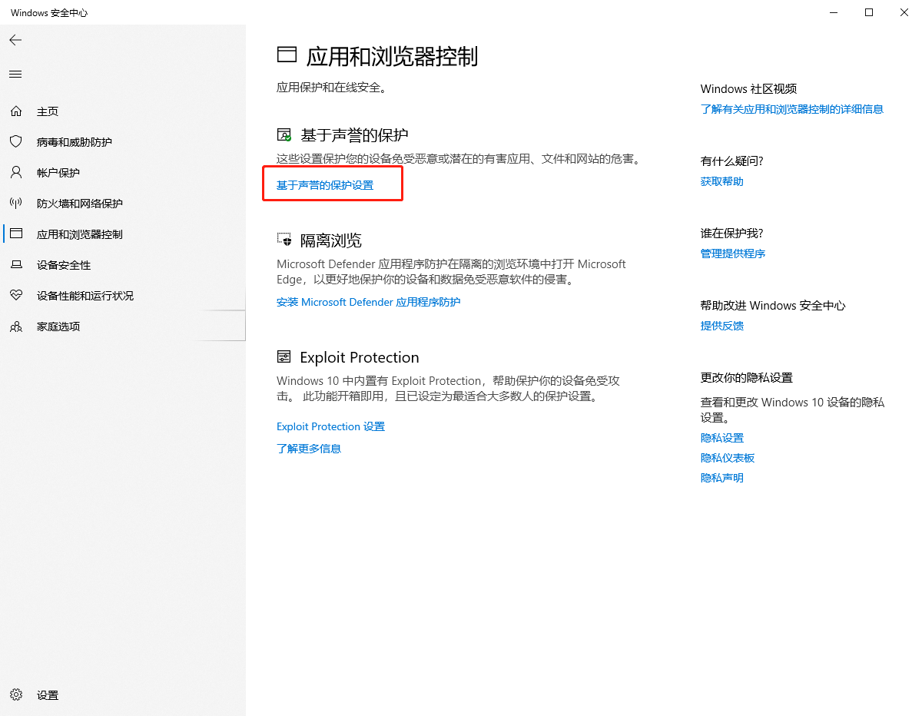Click the Windows 安全中心 title bar text
Viewport: 922px width, 716px height.
coord(49,13)
